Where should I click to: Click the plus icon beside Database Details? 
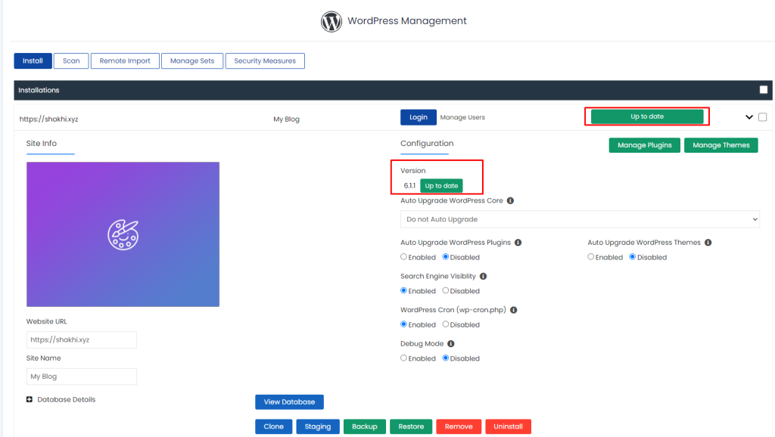(30, 399)
